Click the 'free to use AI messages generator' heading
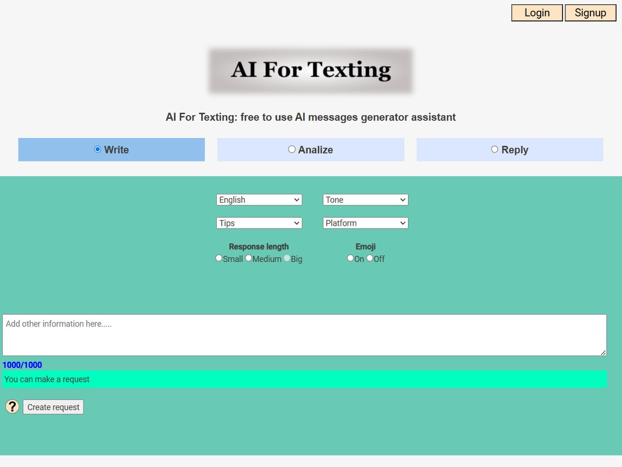Viewport: 622px width, 467px height. pos(310,117)
